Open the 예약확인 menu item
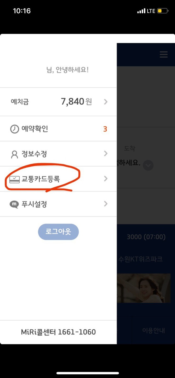This screenshot has width=175, height=378. (58, 129)
